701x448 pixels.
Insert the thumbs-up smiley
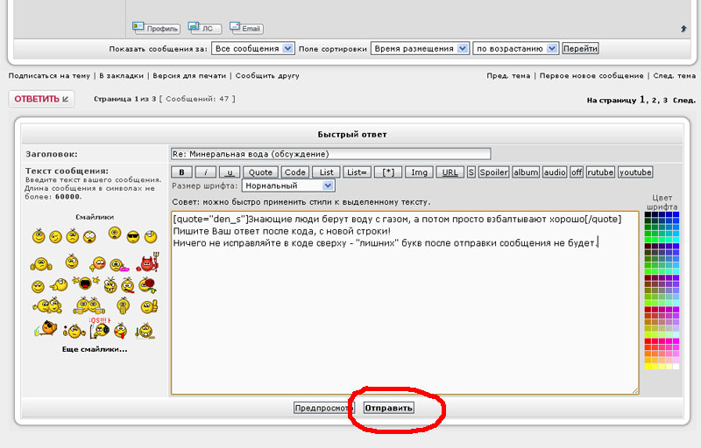tap(151, 307)
